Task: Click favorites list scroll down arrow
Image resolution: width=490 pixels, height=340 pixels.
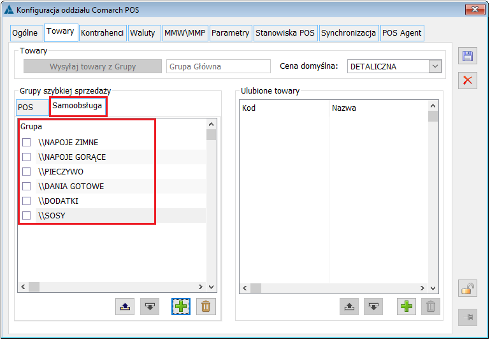Action: 433,288
